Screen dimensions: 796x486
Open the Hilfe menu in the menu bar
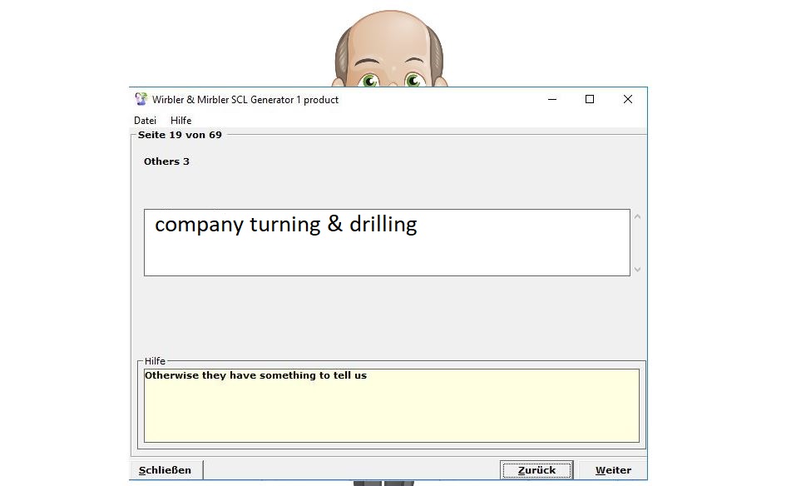(x=180, y=121)
